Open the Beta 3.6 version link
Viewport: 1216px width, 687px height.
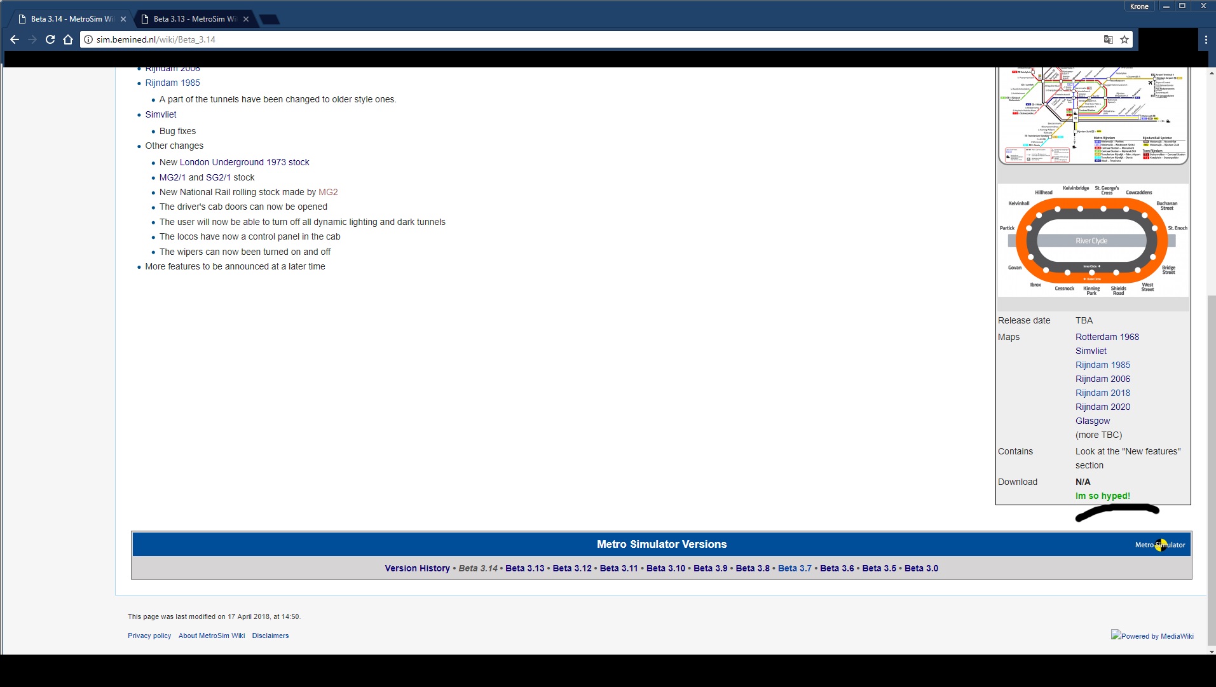(837, 568)
